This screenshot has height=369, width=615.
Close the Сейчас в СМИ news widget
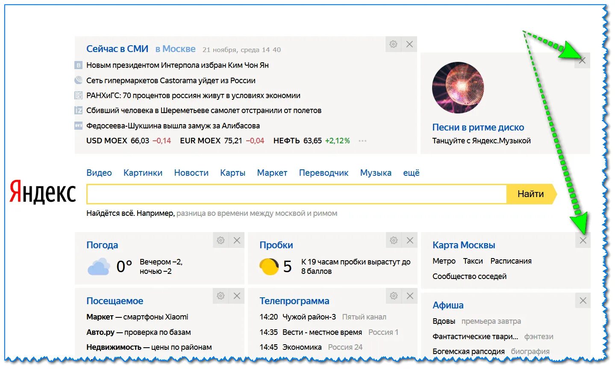coord(409,44)
